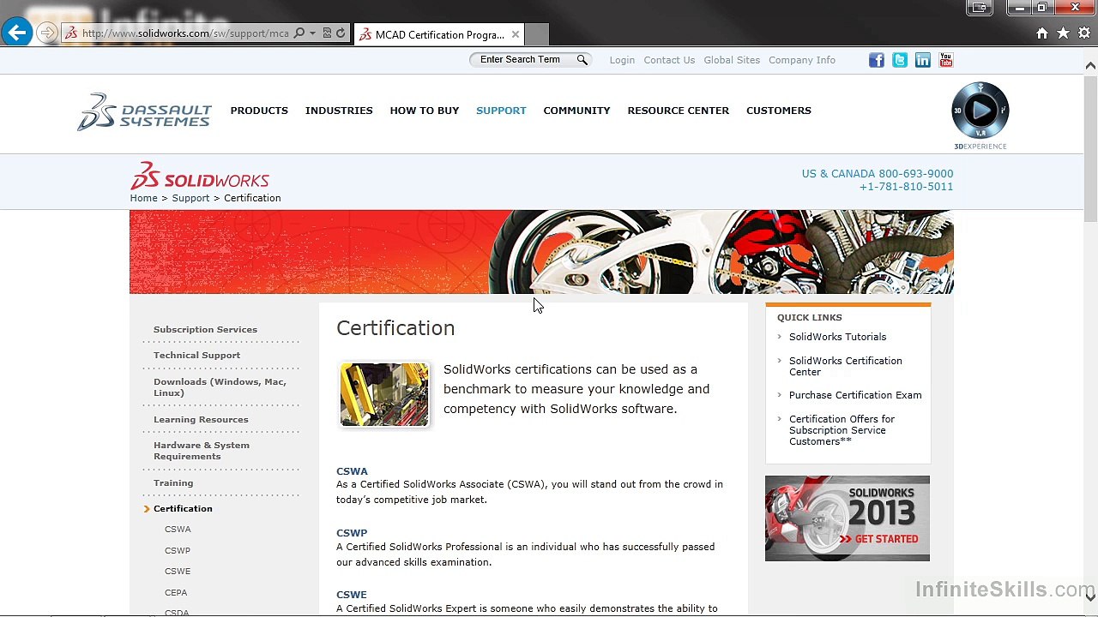The height and width of the screenshot is (617, 1098).
Task: Open the LinkedIn icon link
Action: pos(923,60)
